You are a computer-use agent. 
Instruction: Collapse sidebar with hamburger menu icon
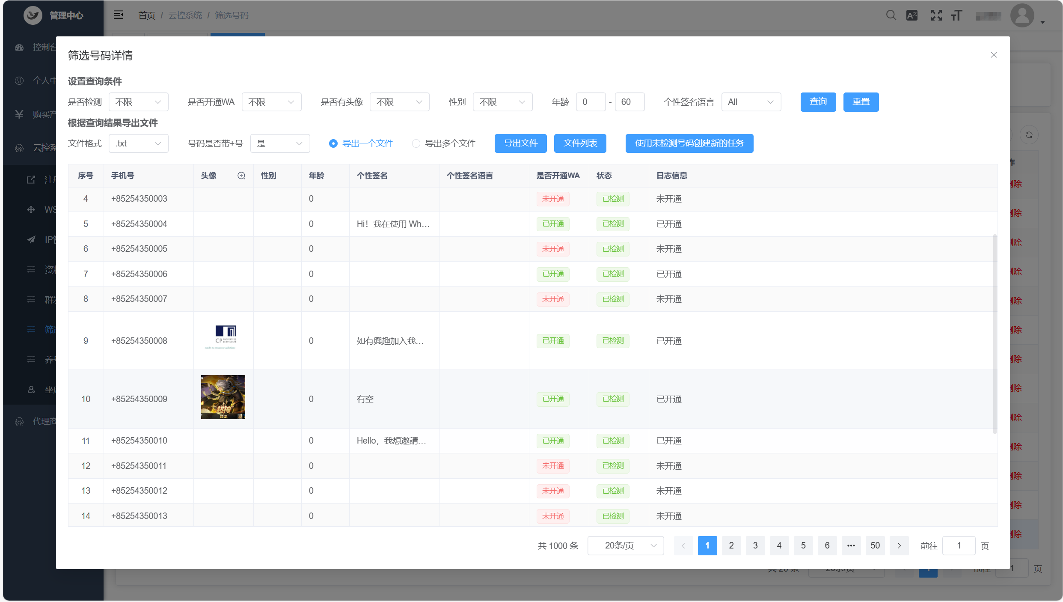point(119,15)
